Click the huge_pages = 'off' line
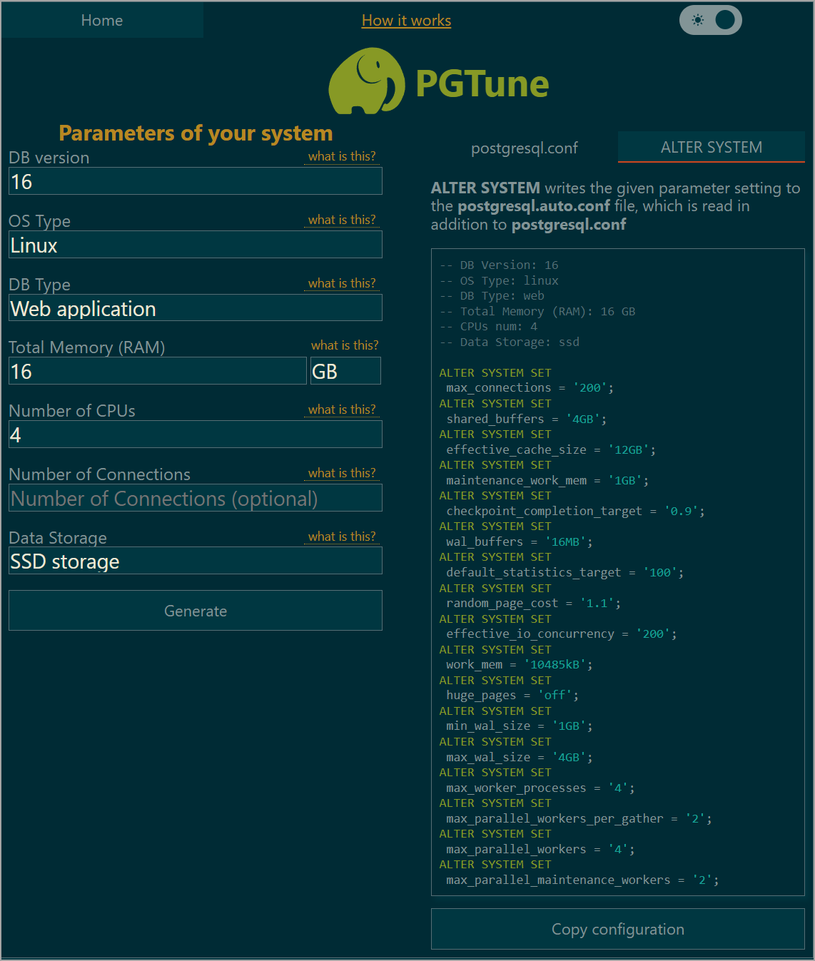This screenshot has width=815, height=961. coord(512,695)
